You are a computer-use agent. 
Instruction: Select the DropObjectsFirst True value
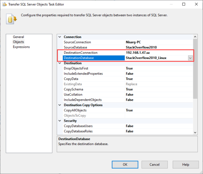[129, 68]
